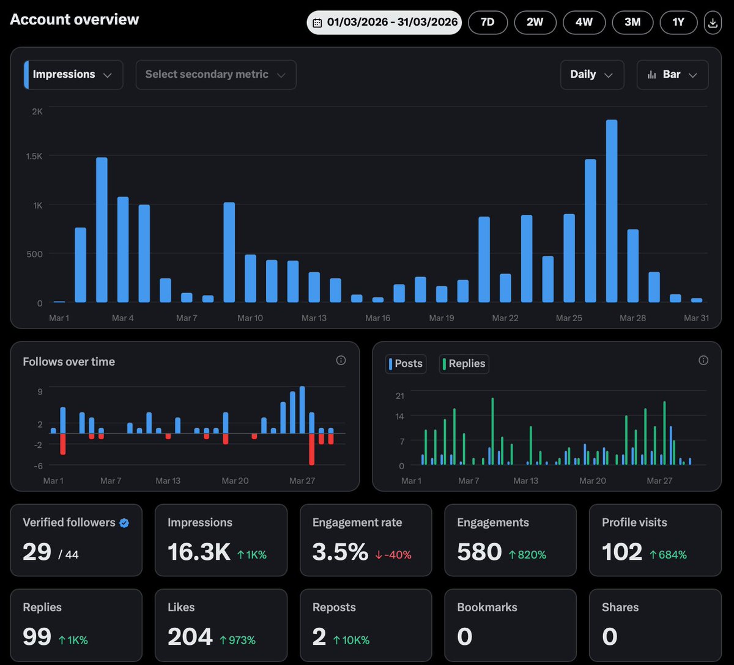Open the Impressions 16.3K card
Screen dimensions: 734x665
(x=221, y=540)
